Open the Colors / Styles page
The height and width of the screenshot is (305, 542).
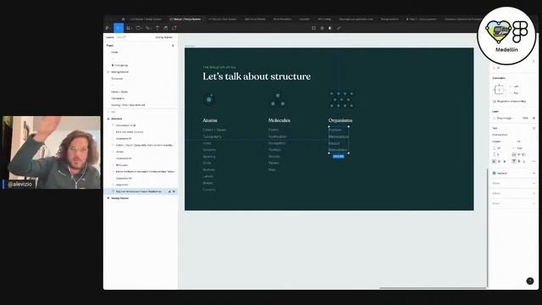pos(119,92)
